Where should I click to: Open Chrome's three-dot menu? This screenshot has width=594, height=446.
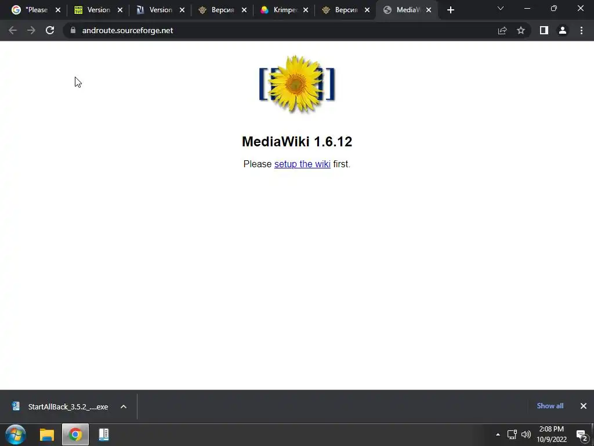pos(581,30)
